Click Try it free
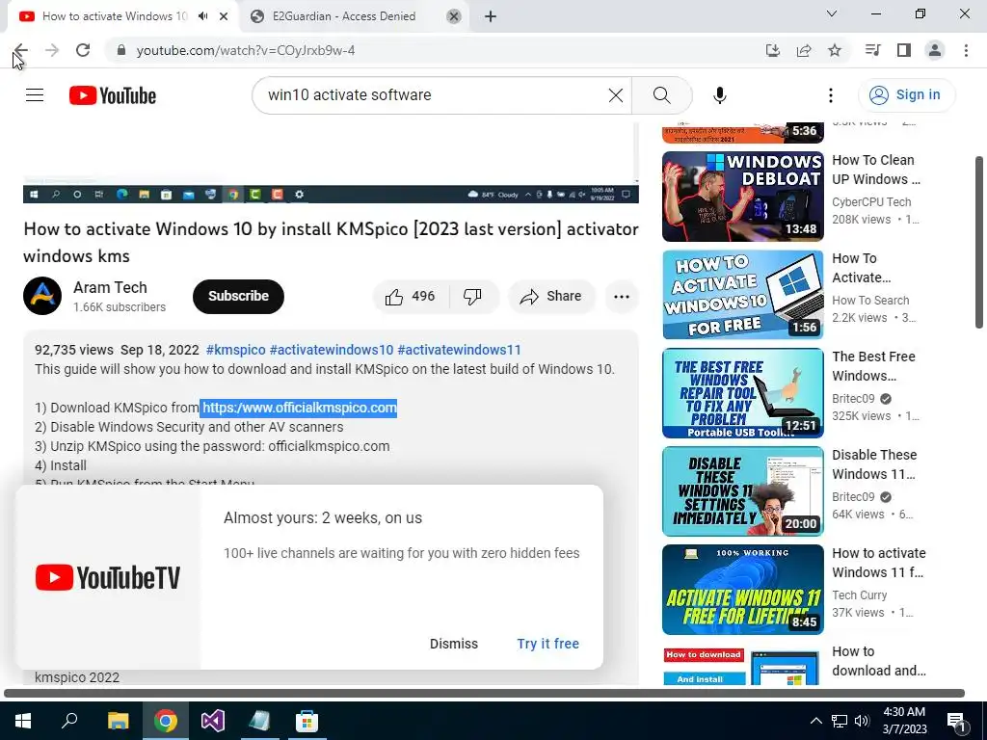987x740 pixels. coord(547,644)
